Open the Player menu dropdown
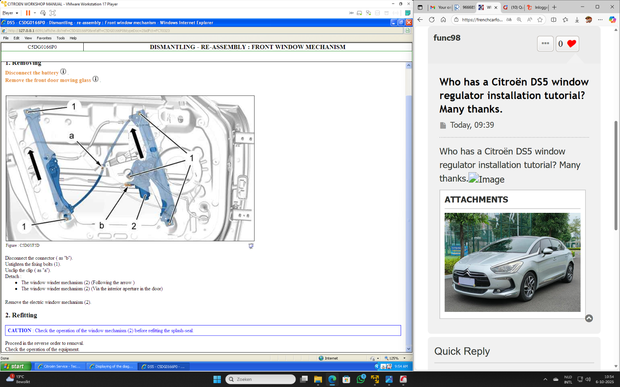 [x=10, y=13]
